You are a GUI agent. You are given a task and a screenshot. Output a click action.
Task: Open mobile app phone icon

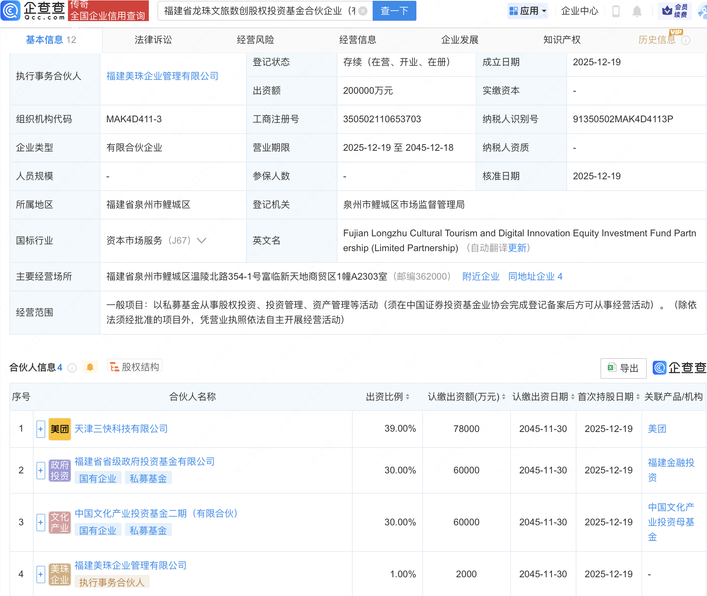tap(616, 11)
